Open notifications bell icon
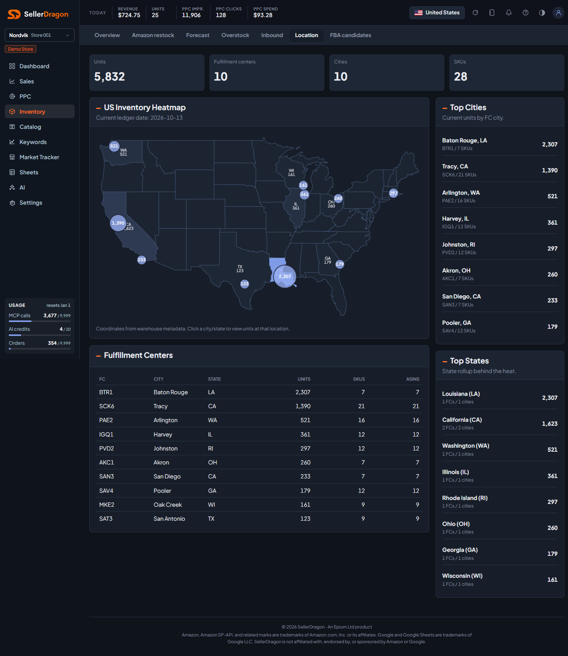 pyautogui.click(x=509, y=13)
